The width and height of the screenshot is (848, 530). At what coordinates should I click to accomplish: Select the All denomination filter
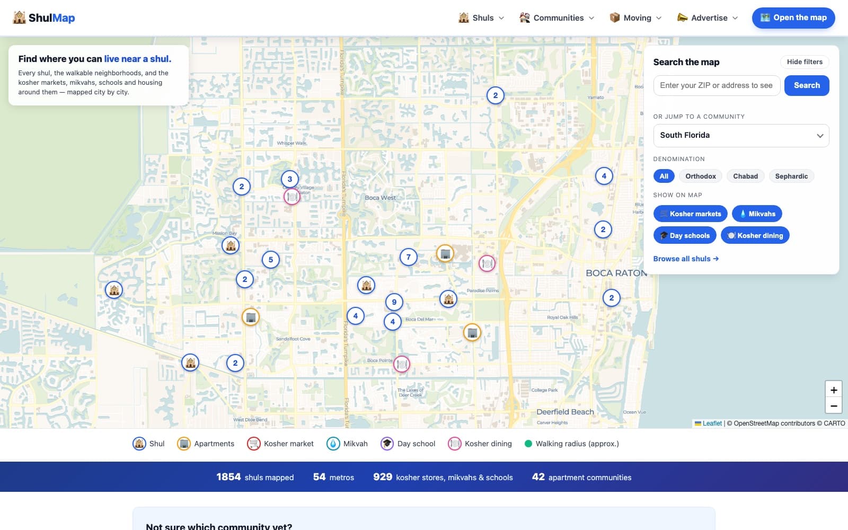(x=664, y=176)
